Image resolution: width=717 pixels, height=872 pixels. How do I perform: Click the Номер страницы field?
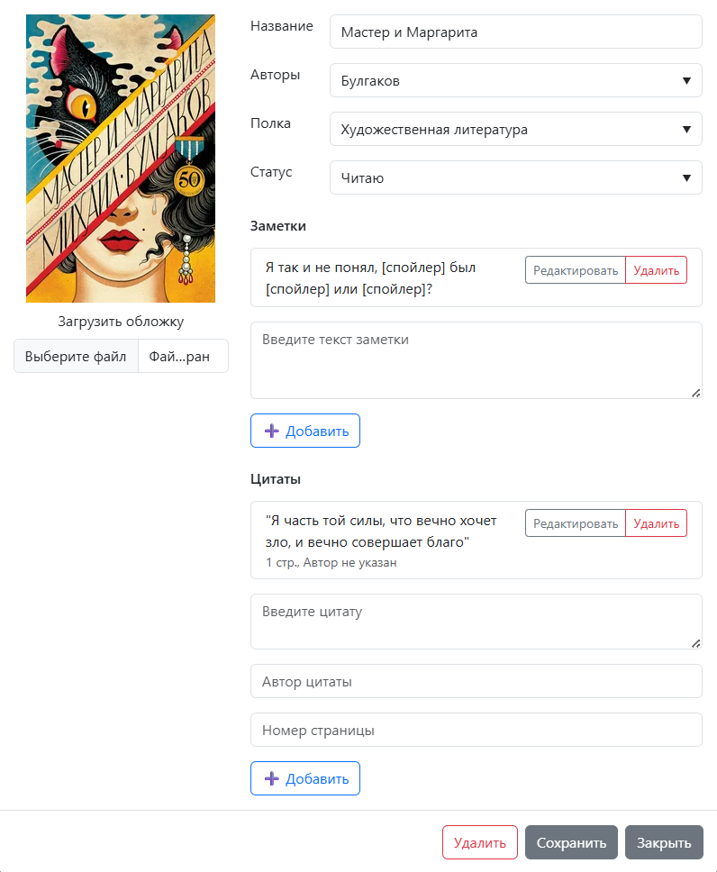click(476, 730)
